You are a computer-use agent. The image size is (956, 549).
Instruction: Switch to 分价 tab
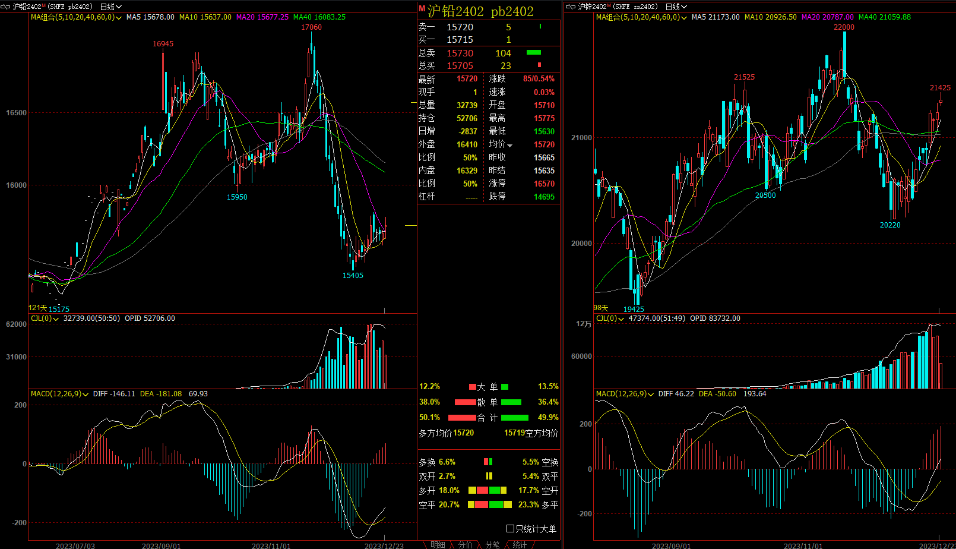465,544
